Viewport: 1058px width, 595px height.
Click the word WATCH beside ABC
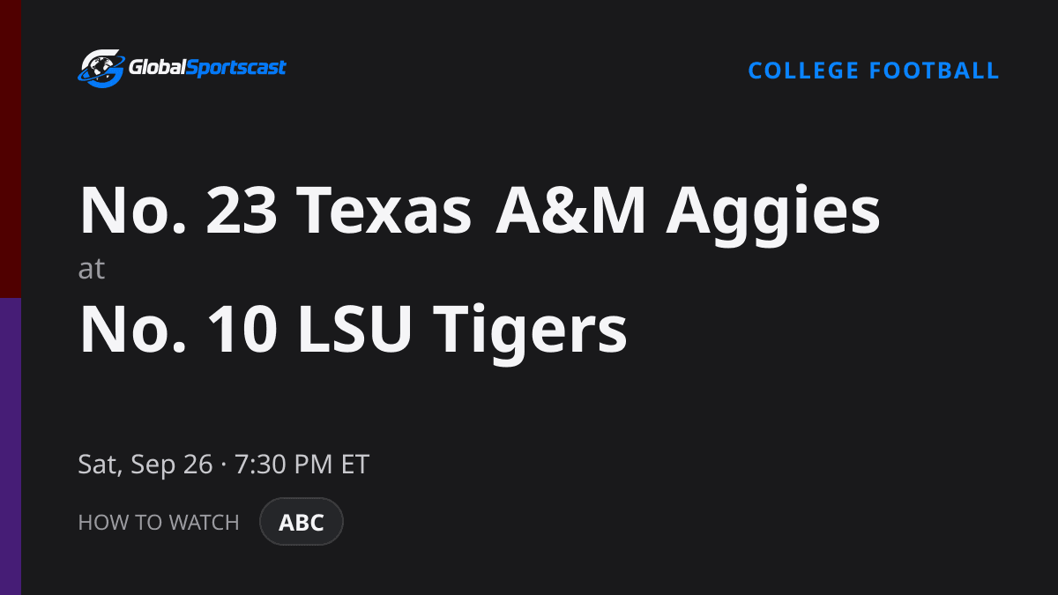pyautogui.click(x=205, y=522)
